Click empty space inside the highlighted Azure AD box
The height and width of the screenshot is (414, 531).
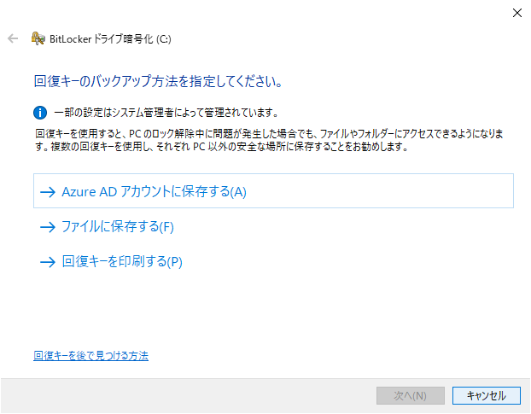point(379,191)
